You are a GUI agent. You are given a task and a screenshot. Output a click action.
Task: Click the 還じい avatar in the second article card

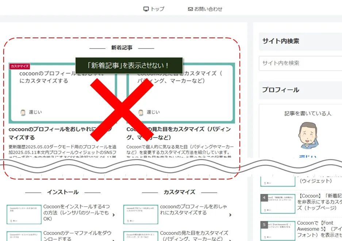click(x=141, y=112)
